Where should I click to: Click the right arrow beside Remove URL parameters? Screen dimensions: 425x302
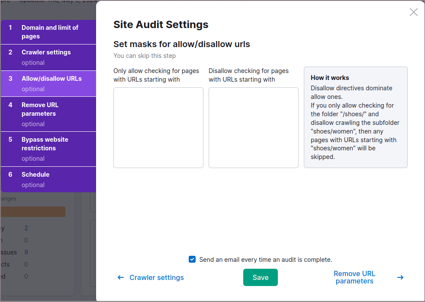click(400, 277)
